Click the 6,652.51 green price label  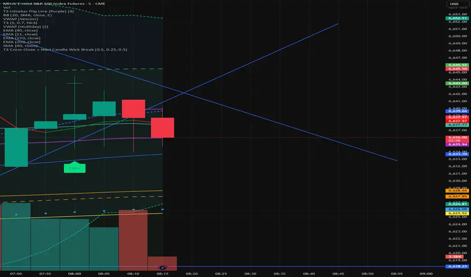click(x=457, y=18)
